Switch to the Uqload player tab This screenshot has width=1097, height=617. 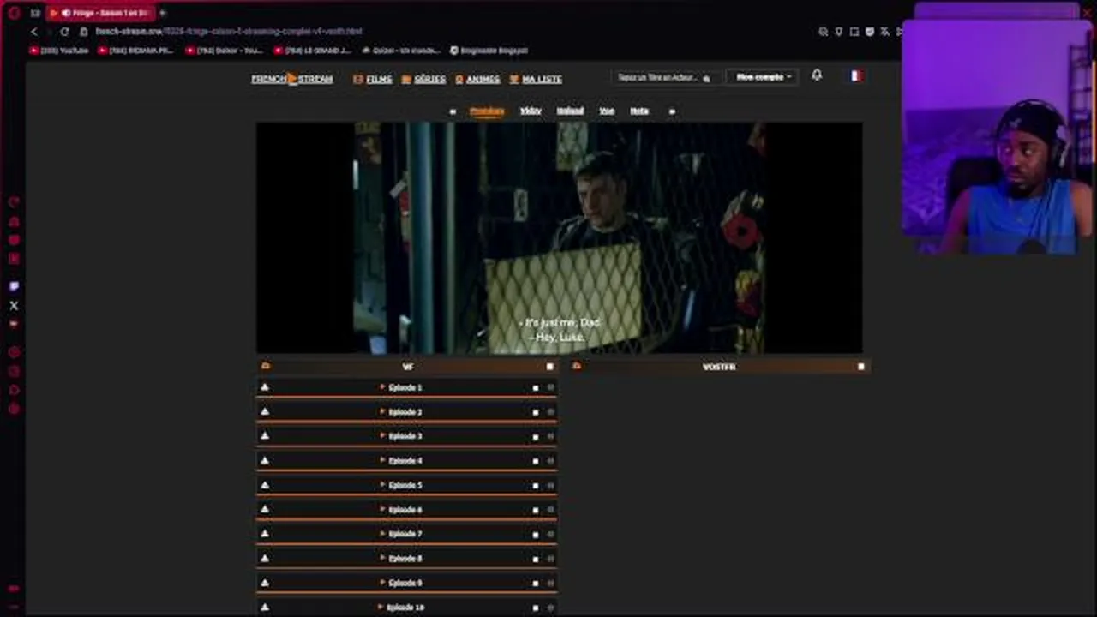tap(570, 111)
